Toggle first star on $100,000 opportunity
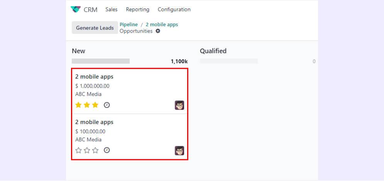This screenshot has width=384, height=181. 79,150
